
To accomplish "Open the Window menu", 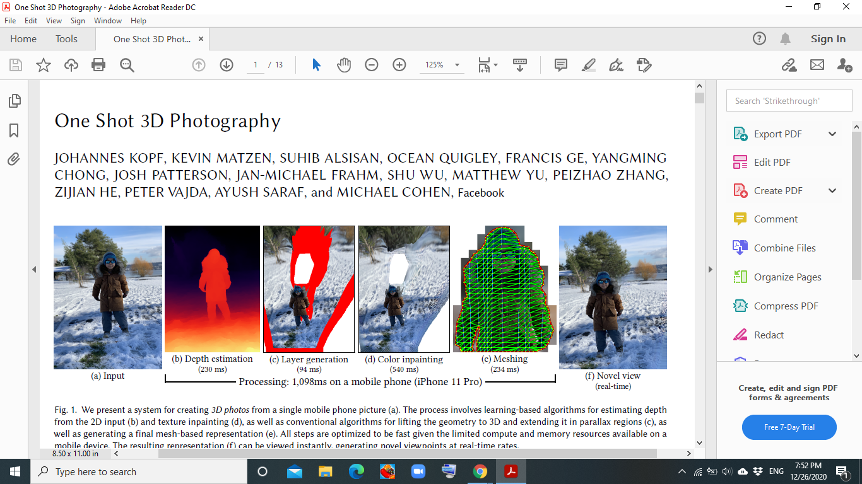I will coord(108,21).
